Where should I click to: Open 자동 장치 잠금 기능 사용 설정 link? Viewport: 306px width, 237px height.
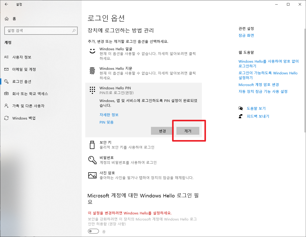pyautogui.click(x=263, y=91)
